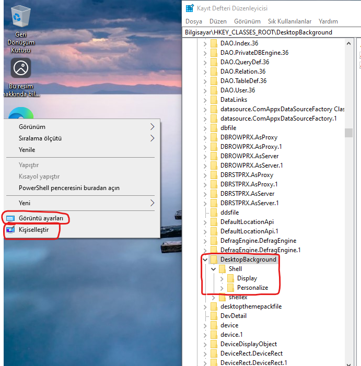This screenshot has height=366, width=361.
Task: Select 'PowerShell penceresini buradan açın'
Action: (83, 188)
